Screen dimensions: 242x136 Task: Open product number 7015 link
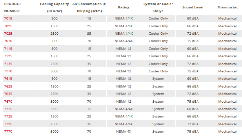click(x=8, y=18)
